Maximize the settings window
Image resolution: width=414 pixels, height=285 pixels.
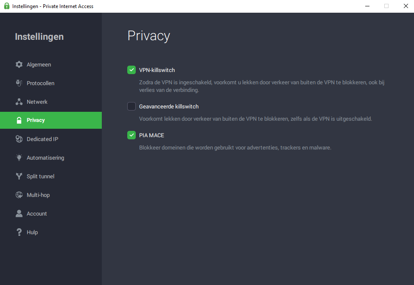tap(386, 6)
